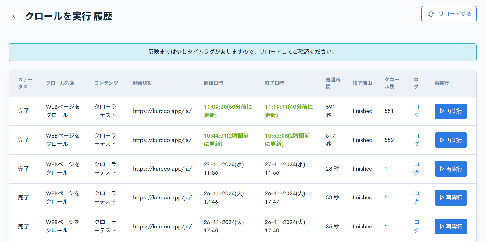Select the 開始日時 column header
Viewport: 486px width, 242px height.
click(x=213, y=83)
